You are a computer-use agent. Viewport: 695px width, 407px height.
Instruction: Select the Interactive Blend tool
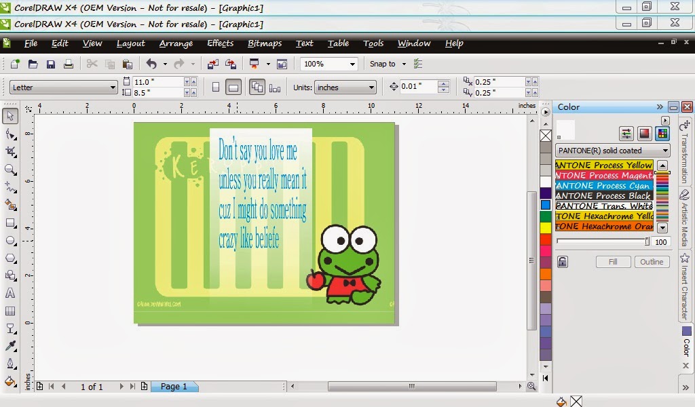point(10,328)
